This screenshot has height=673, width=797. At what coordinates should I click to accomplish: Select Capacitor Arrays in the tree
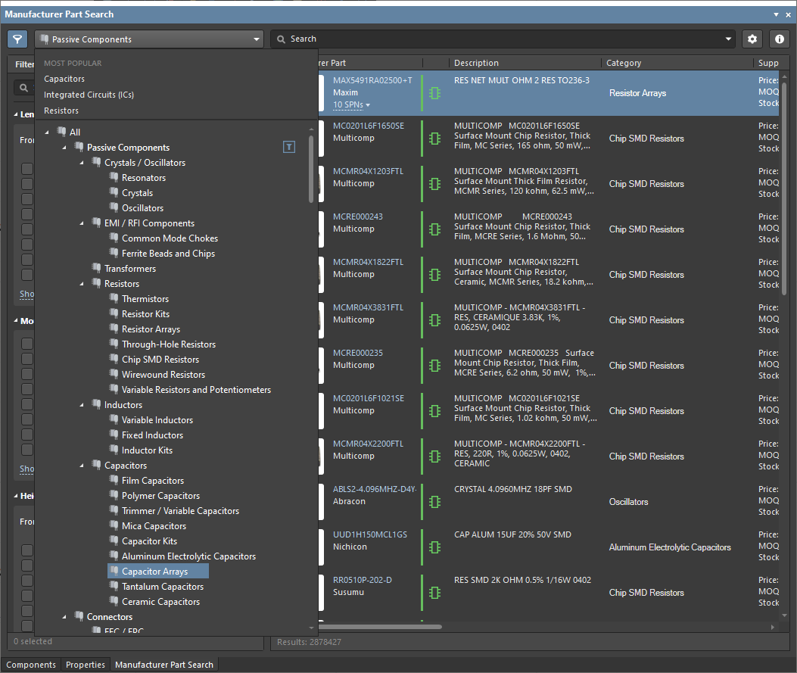pyautogui.click(x=158, y=572)
